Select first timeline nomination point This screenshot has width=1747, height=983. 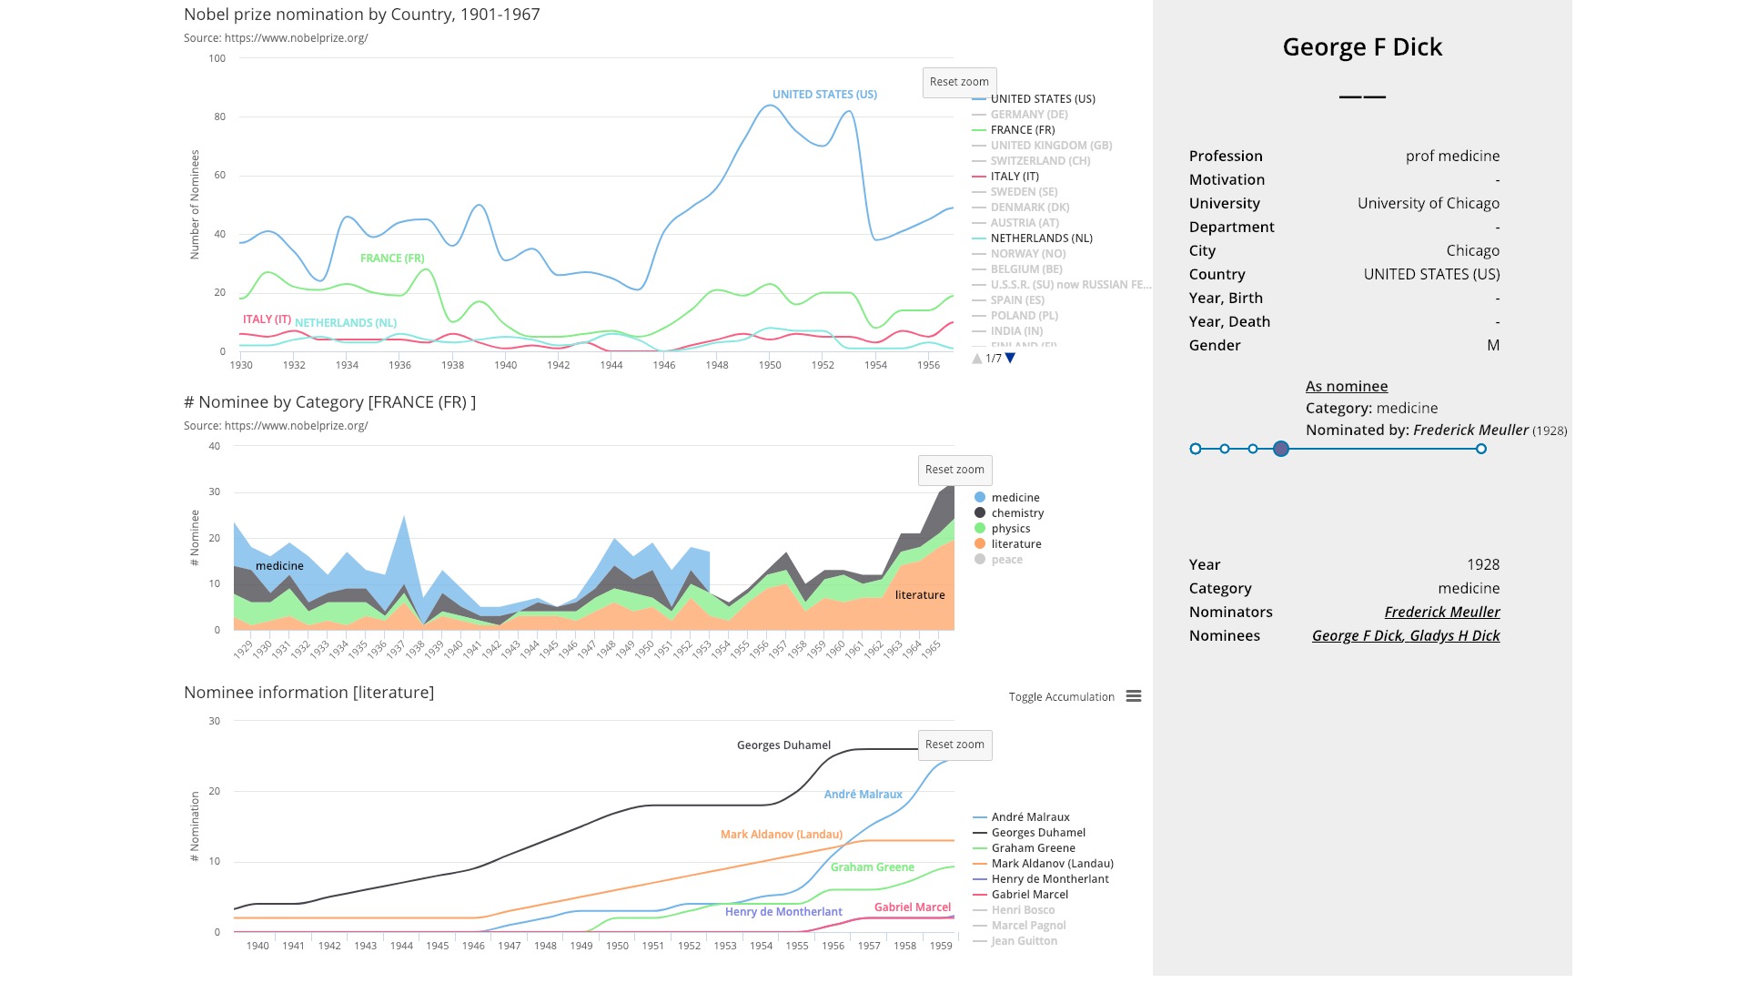tap(1196, 449)
